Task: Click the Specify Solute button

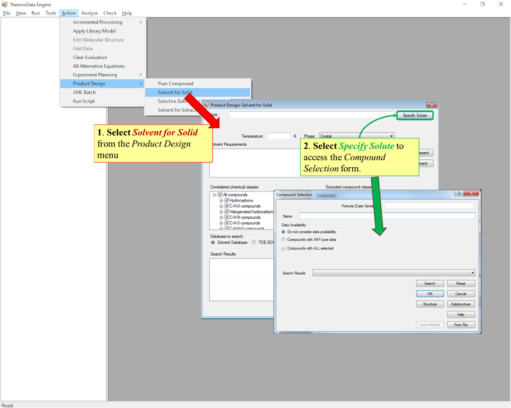Action: 415,115
